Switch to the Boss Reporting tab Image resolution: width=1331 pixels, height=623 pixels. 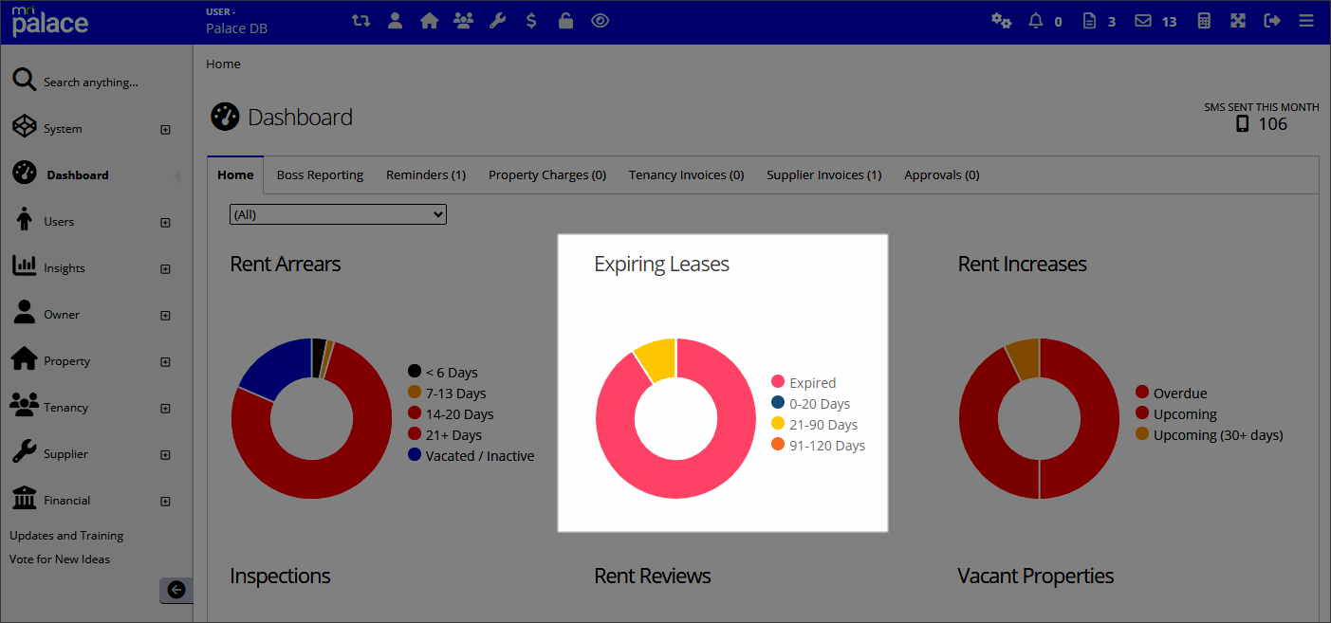pyautogui.click(x=320, y=174)
